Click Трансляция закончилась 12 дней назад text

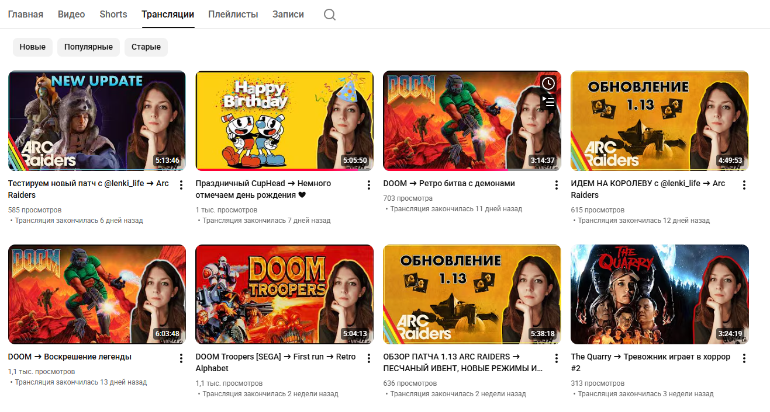pos(644,221)
